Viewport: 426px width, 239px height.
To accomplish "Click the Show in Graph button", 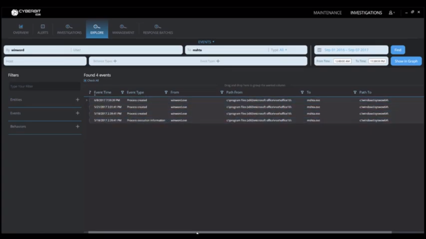I will point(406,61).
